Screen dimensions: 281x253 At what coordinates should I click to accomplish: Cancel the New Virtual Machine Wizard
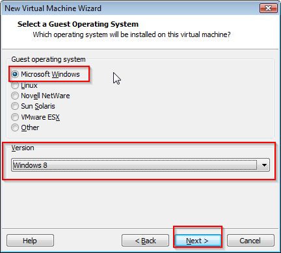click(250, 241)
